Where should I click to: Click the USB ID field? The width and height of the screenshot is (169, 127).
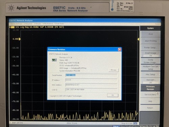[91, 90]
